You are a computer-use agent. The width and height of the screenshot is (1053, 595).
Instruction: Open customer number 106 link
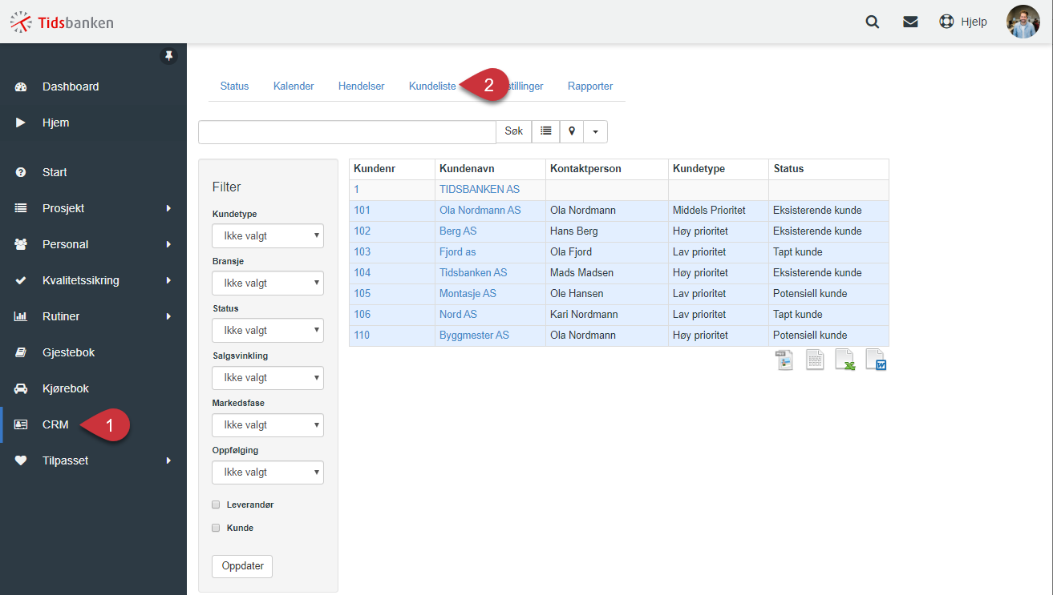pyautogui.click(x=362, y=315)
